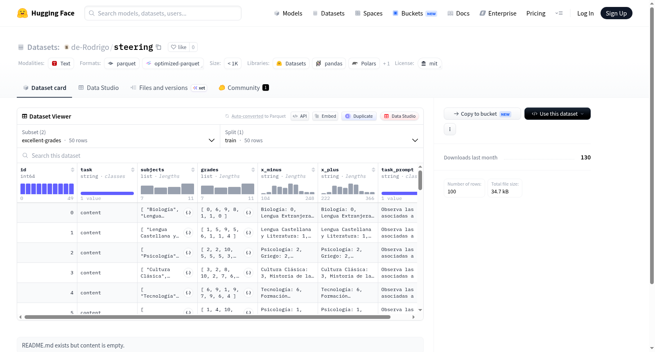Expand the JSON cell in row 3 subjects
This screenshot has width=655, height=352.
[x=188, y=273]
